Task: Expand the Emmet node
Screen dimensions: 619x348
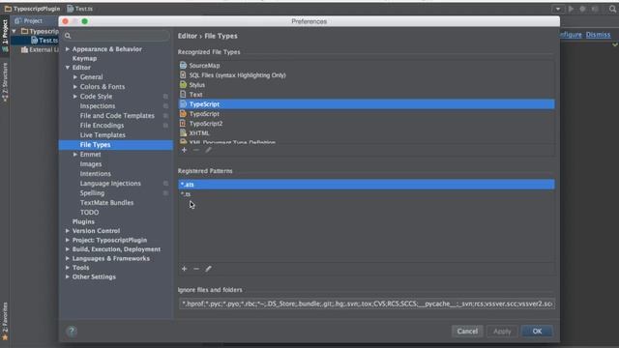Action: click(75, 155)
